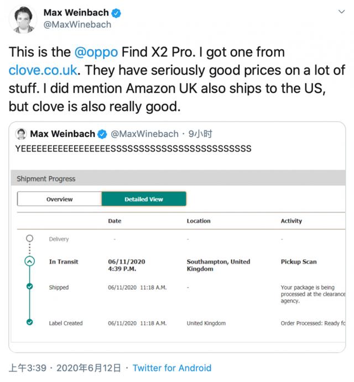Click Max Weinbach's profile avatar

23,19
